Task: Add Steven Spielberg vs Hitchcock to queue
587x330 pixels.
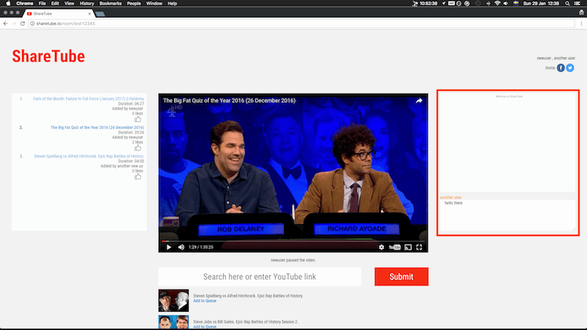Action: tap(205, 301)
